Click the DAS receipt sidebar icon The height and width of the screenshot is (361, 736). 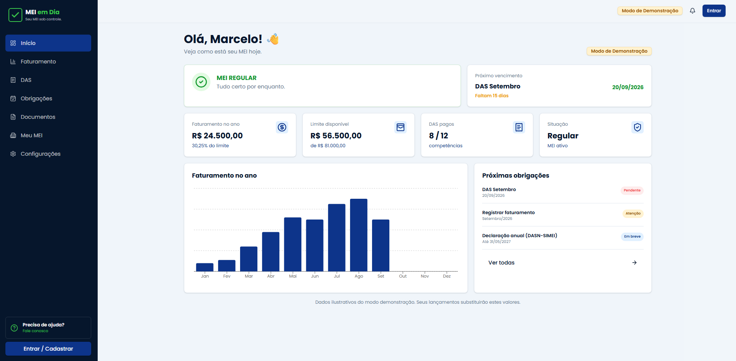[13, 80]
